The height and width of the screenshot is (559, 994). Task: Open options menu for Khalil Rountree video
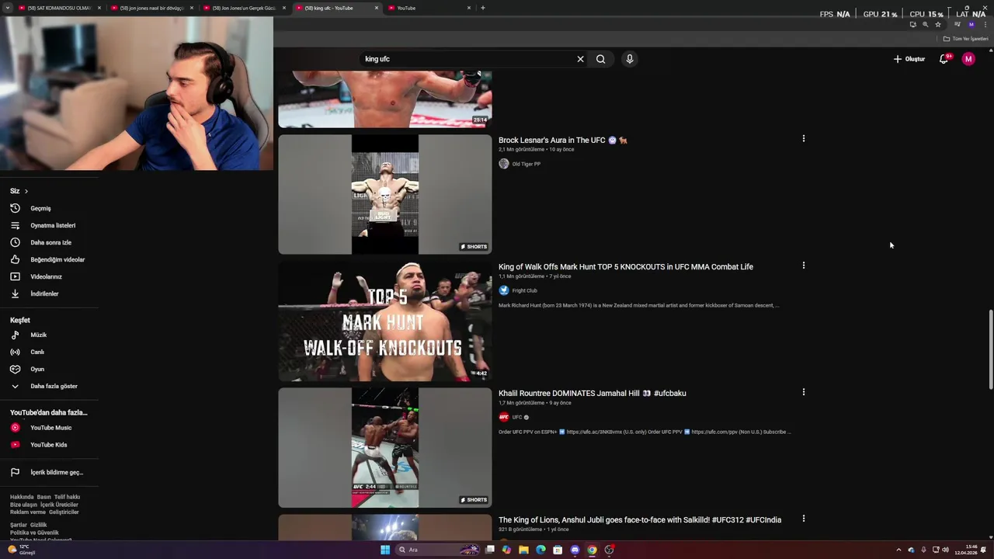[804, 392]
